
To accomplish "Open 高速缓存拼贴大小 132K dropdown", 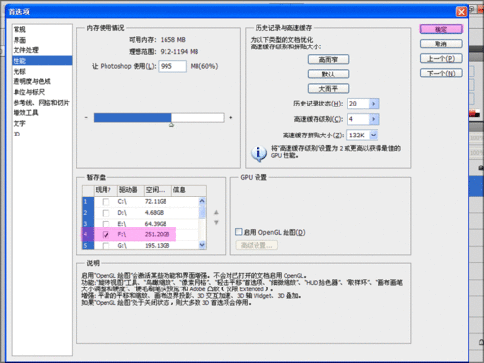I will 362,135.
